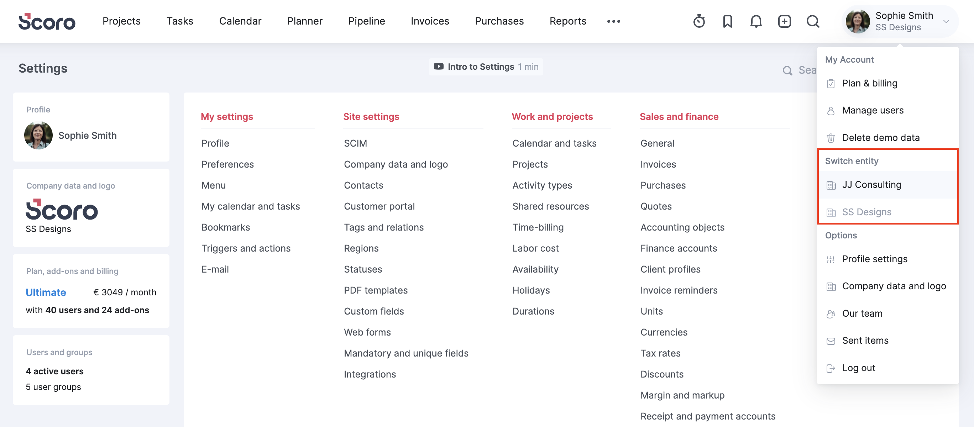Select Plan & billing from account menu

(x=887, y=84)
